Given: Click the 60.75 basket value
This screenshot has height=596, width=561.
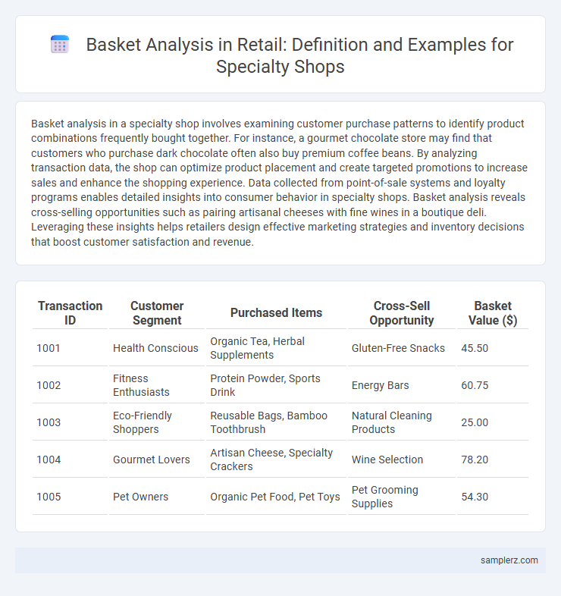Looking at the screenshot, I should pyautogui.click(x=475, y=385).
